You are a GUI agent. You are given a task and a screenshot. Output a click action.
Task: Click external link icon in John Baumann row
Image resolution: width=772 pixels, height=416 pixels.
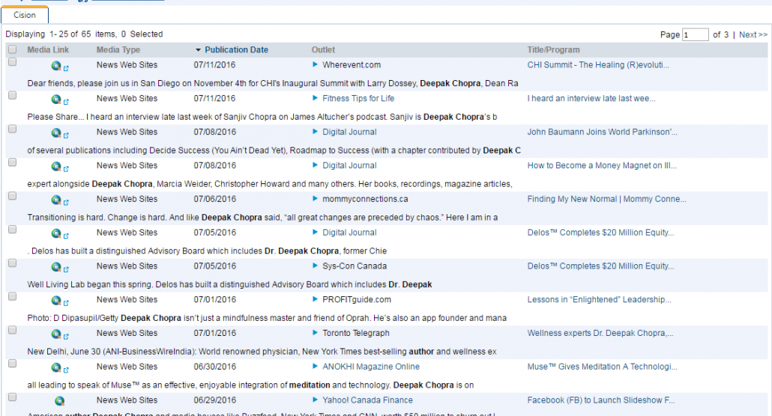point(66,135)
